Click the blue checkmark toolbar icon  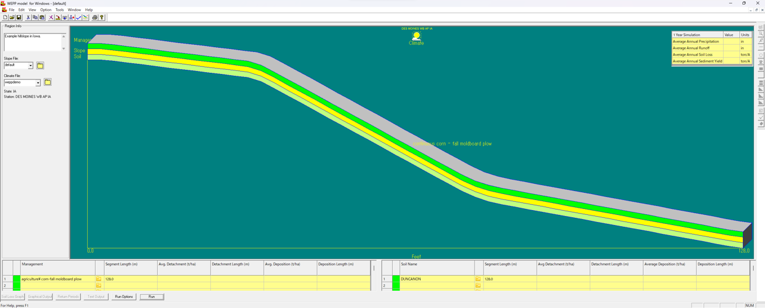coord(78,17)
